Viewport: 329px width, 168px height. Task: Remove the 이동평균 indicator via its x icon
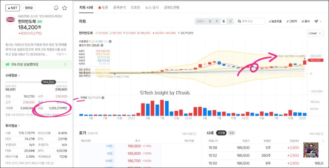pyautogui.click(x=110, y=41)
